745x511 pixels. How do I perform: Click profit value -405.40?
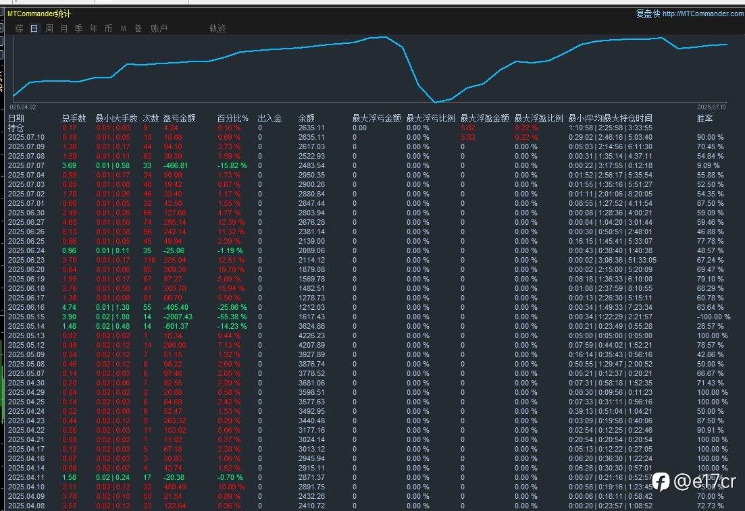pos(176,307)
